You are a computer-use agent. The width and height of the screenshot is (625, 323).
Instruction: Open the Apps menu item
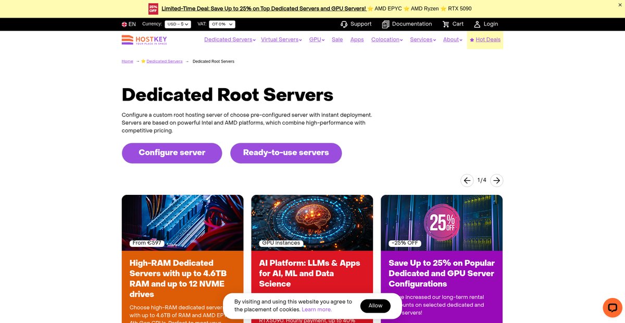(357, 40)
